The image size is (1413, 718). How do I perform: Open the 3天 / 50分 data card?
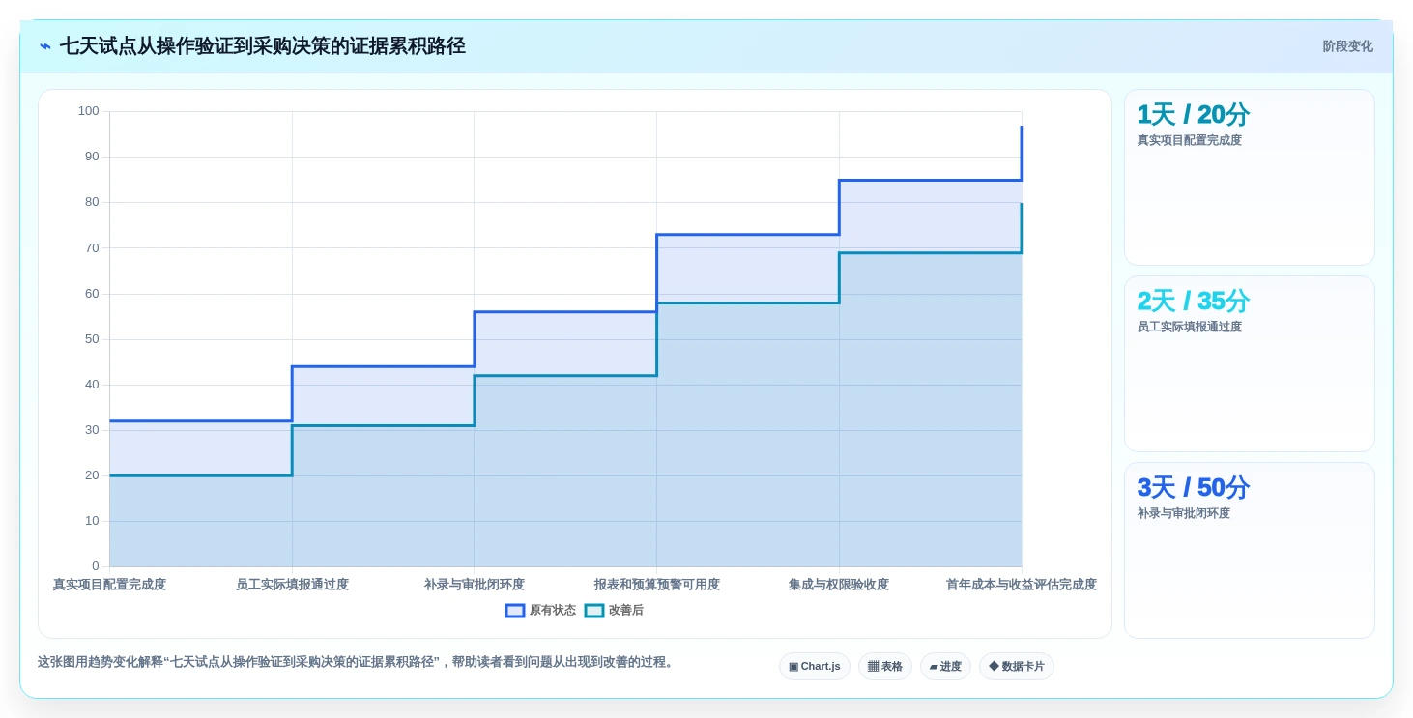[x=1249, y=550]
